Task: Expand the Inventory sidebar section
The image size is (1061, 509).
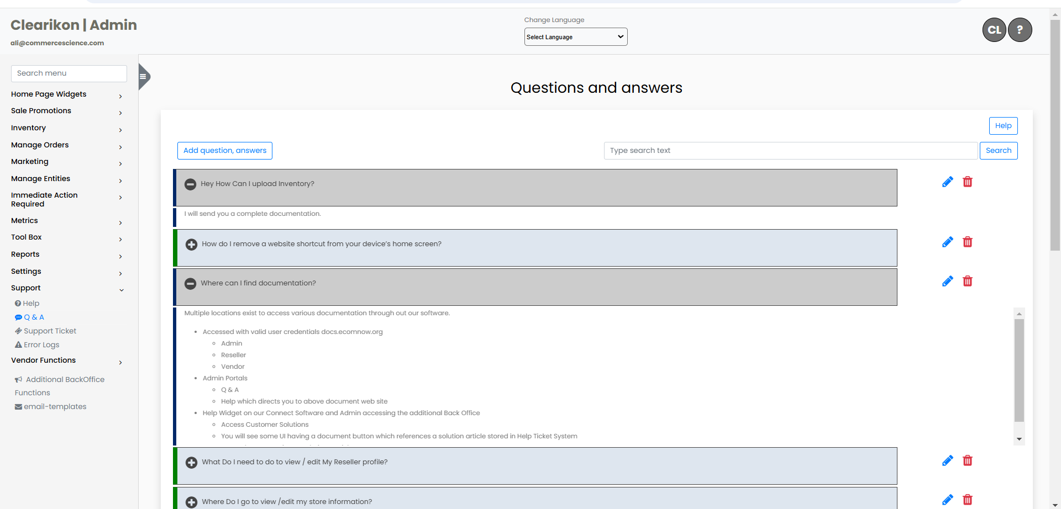Action: 28,128
